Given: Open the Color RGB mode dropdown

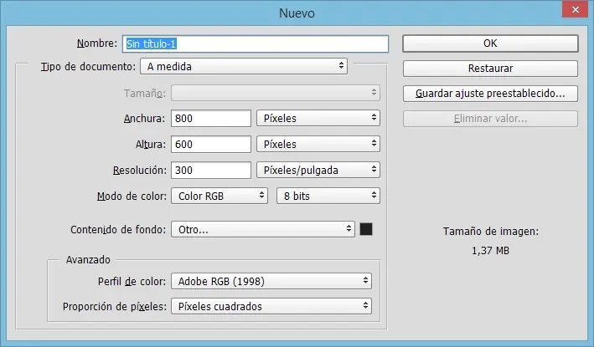Looking at the screenshot, I should [x=220, y=196].
